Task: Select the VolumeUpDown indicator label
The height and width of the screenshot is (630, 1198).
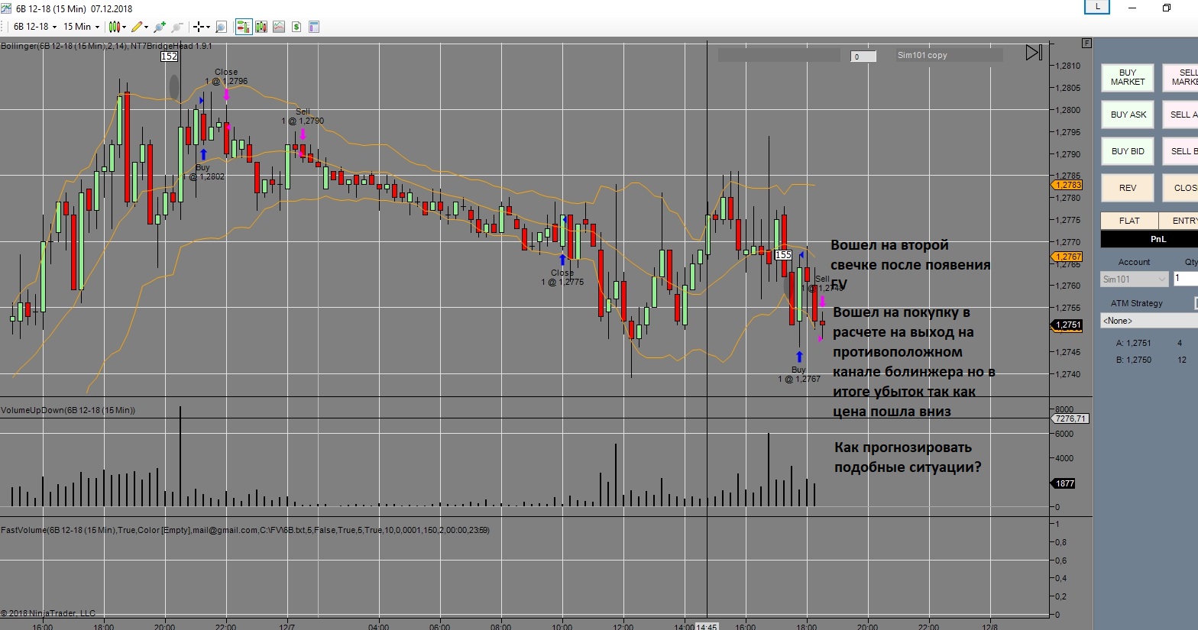Action: pyautogui.click(x=68, y=411)
